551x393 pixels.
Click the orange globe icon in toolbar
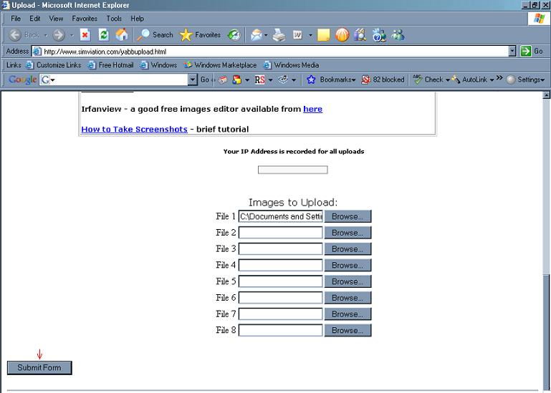click(x=342, y=35)
